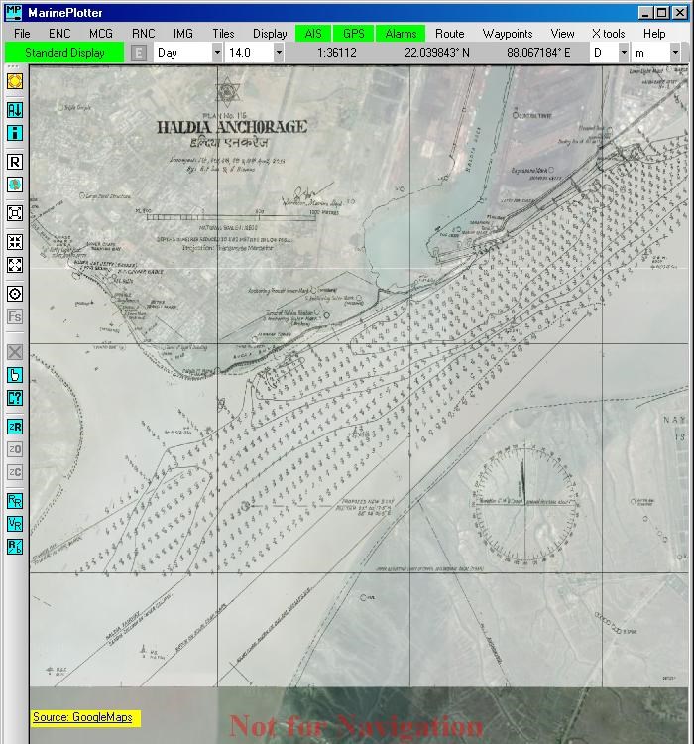Image resolution: width=694 pixels, height=744 pixels.
Task: Click the lifebuoy icon in left toolbar
Action: click(x=15, y=81)
